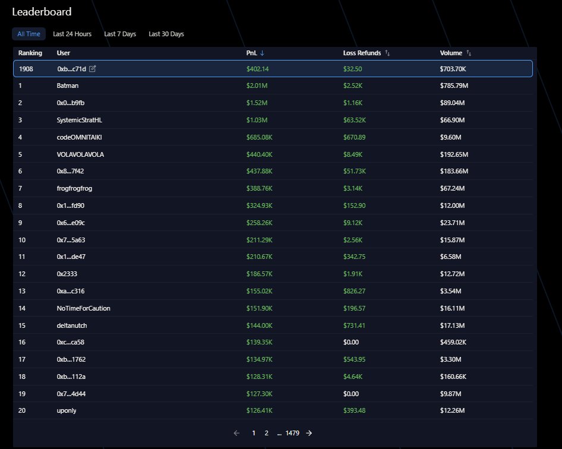Sort by the Loss Refunds column header

(362, 53)
